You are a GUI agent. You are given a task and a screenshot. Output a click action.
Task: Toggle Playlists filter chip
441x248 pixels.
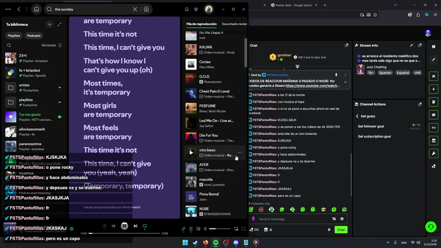pyautogui.click(x=14, y=35)
